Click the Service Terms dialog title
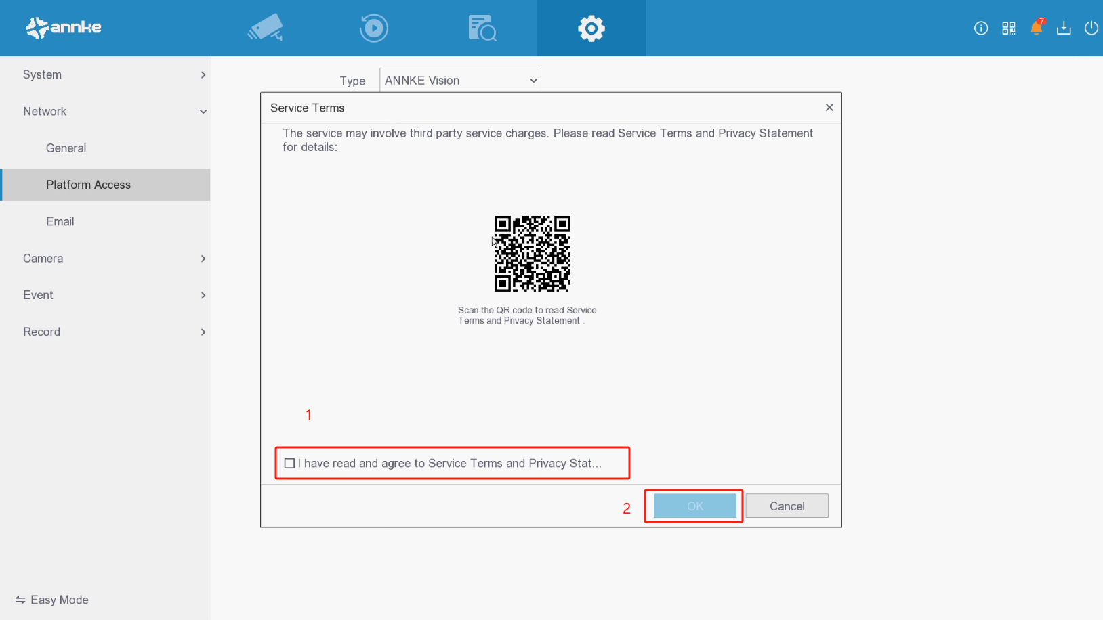The width and height of the screenshot is (1103, 620). point(308,108)
